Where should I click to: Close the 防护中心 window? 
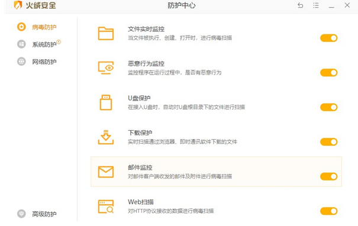click(347, 5)
